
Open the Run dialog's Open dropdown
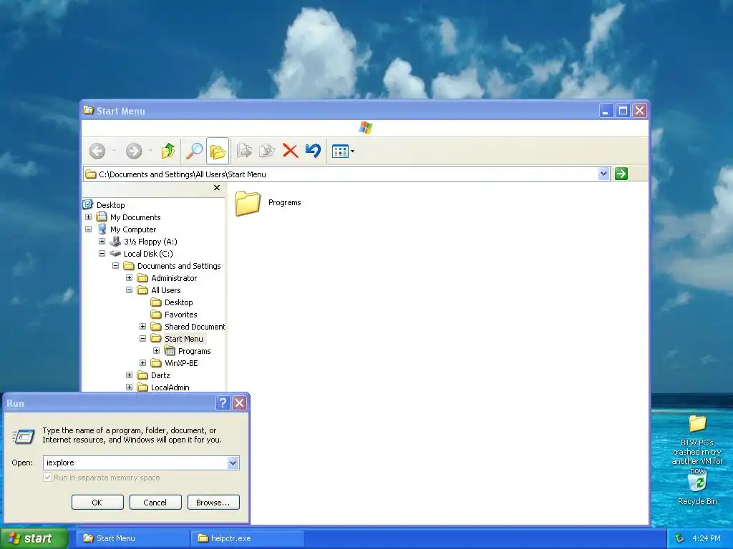tap(233, 463)
